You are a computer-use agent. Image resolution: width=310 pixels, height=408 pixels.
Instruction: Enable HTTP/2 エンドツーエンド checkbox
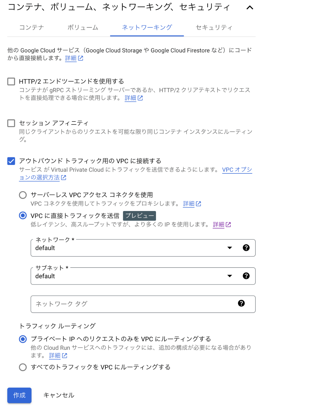(11, 81)
